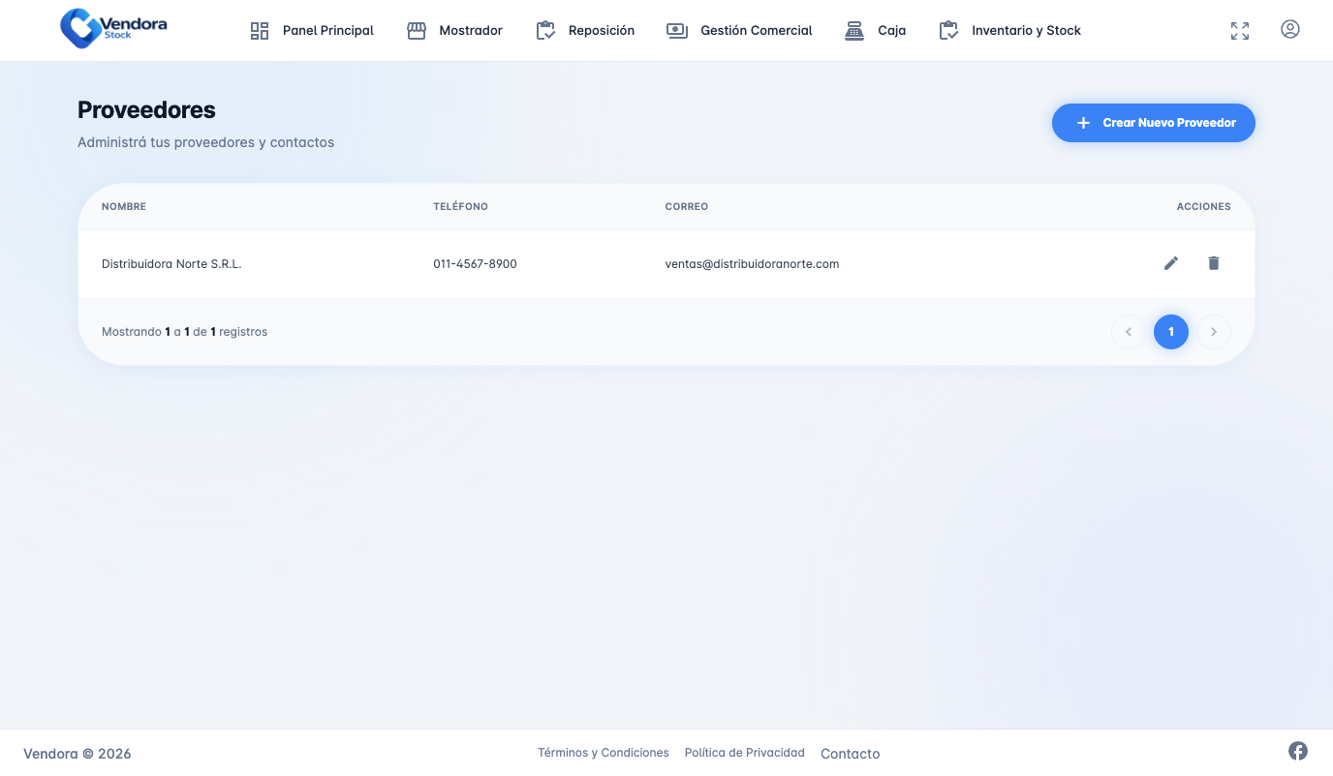The height and width of the screenshot is (776, 1333).
Task: Click Crear Nuevo Proveedor button
Action: coord(1154,123)
